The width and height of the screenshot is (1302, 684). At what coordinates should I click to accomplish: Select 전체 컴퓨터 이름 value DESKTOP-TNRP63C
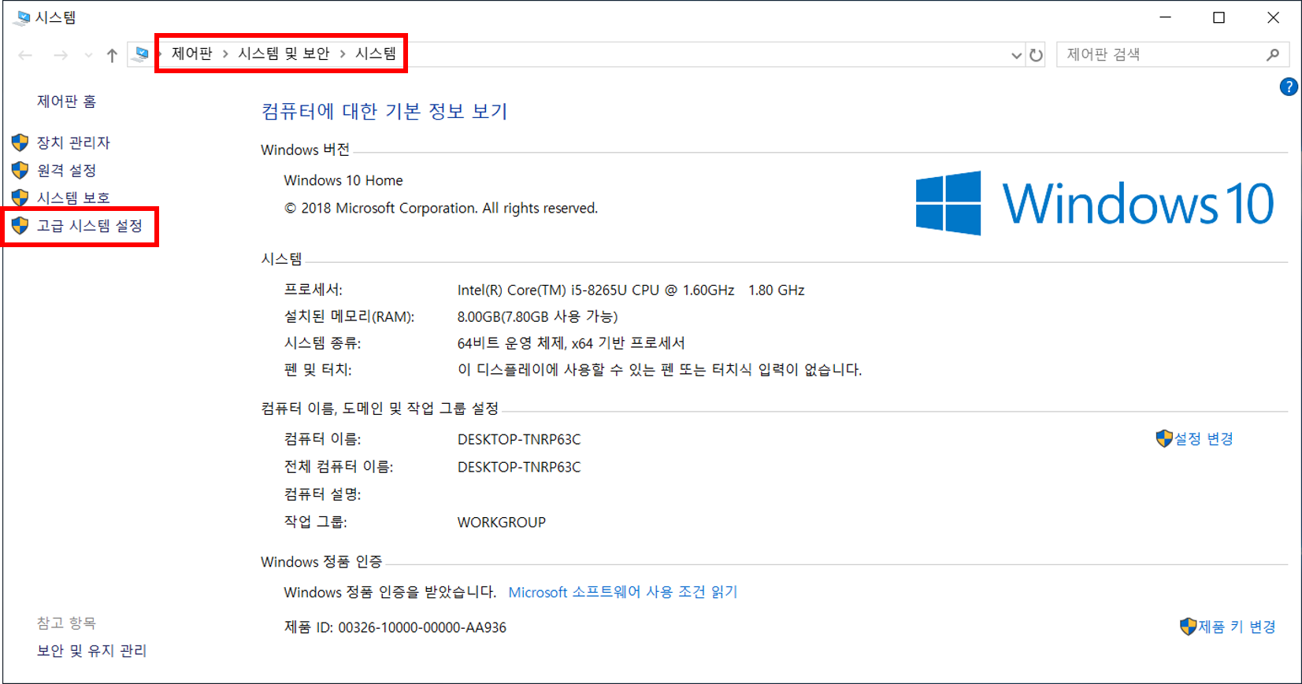pos(519,467)
